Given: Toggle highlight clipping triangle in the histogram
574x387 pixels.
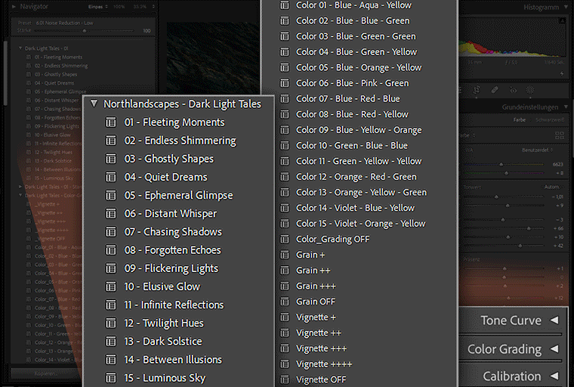Looking at the screenshot, I should pyautogui.click(x=563, y=21).
